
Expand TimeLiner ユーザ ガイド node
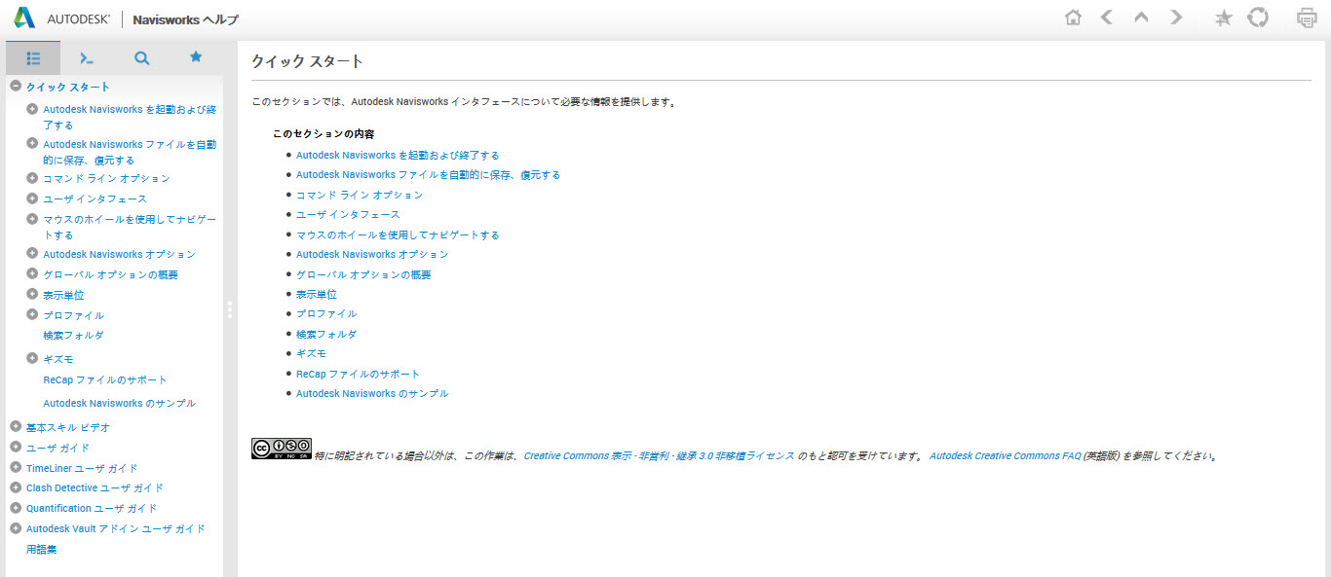point(16,467)
